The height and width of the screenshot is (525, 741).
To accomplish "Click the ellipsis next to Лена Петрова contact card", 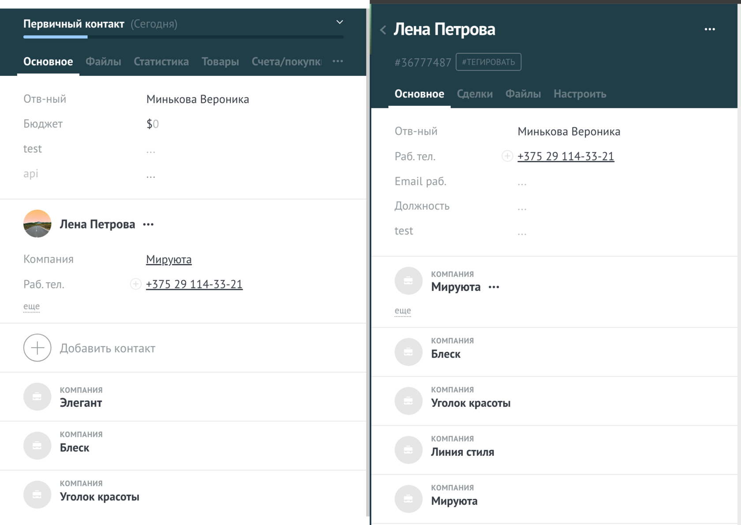I will [148, 224].
